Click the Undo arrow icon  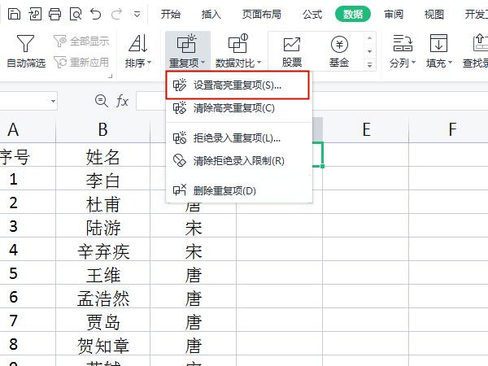(x=96, y=14)
